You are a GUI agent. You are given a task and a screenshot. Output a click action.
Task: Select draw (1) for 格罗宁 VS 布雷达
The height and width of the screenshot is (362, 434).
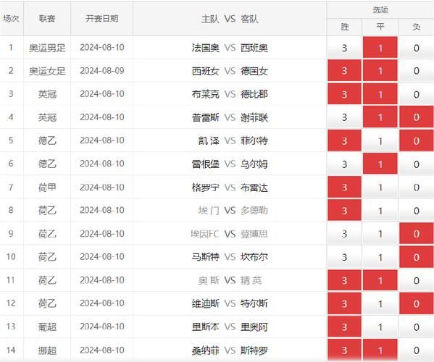[380, 188]
